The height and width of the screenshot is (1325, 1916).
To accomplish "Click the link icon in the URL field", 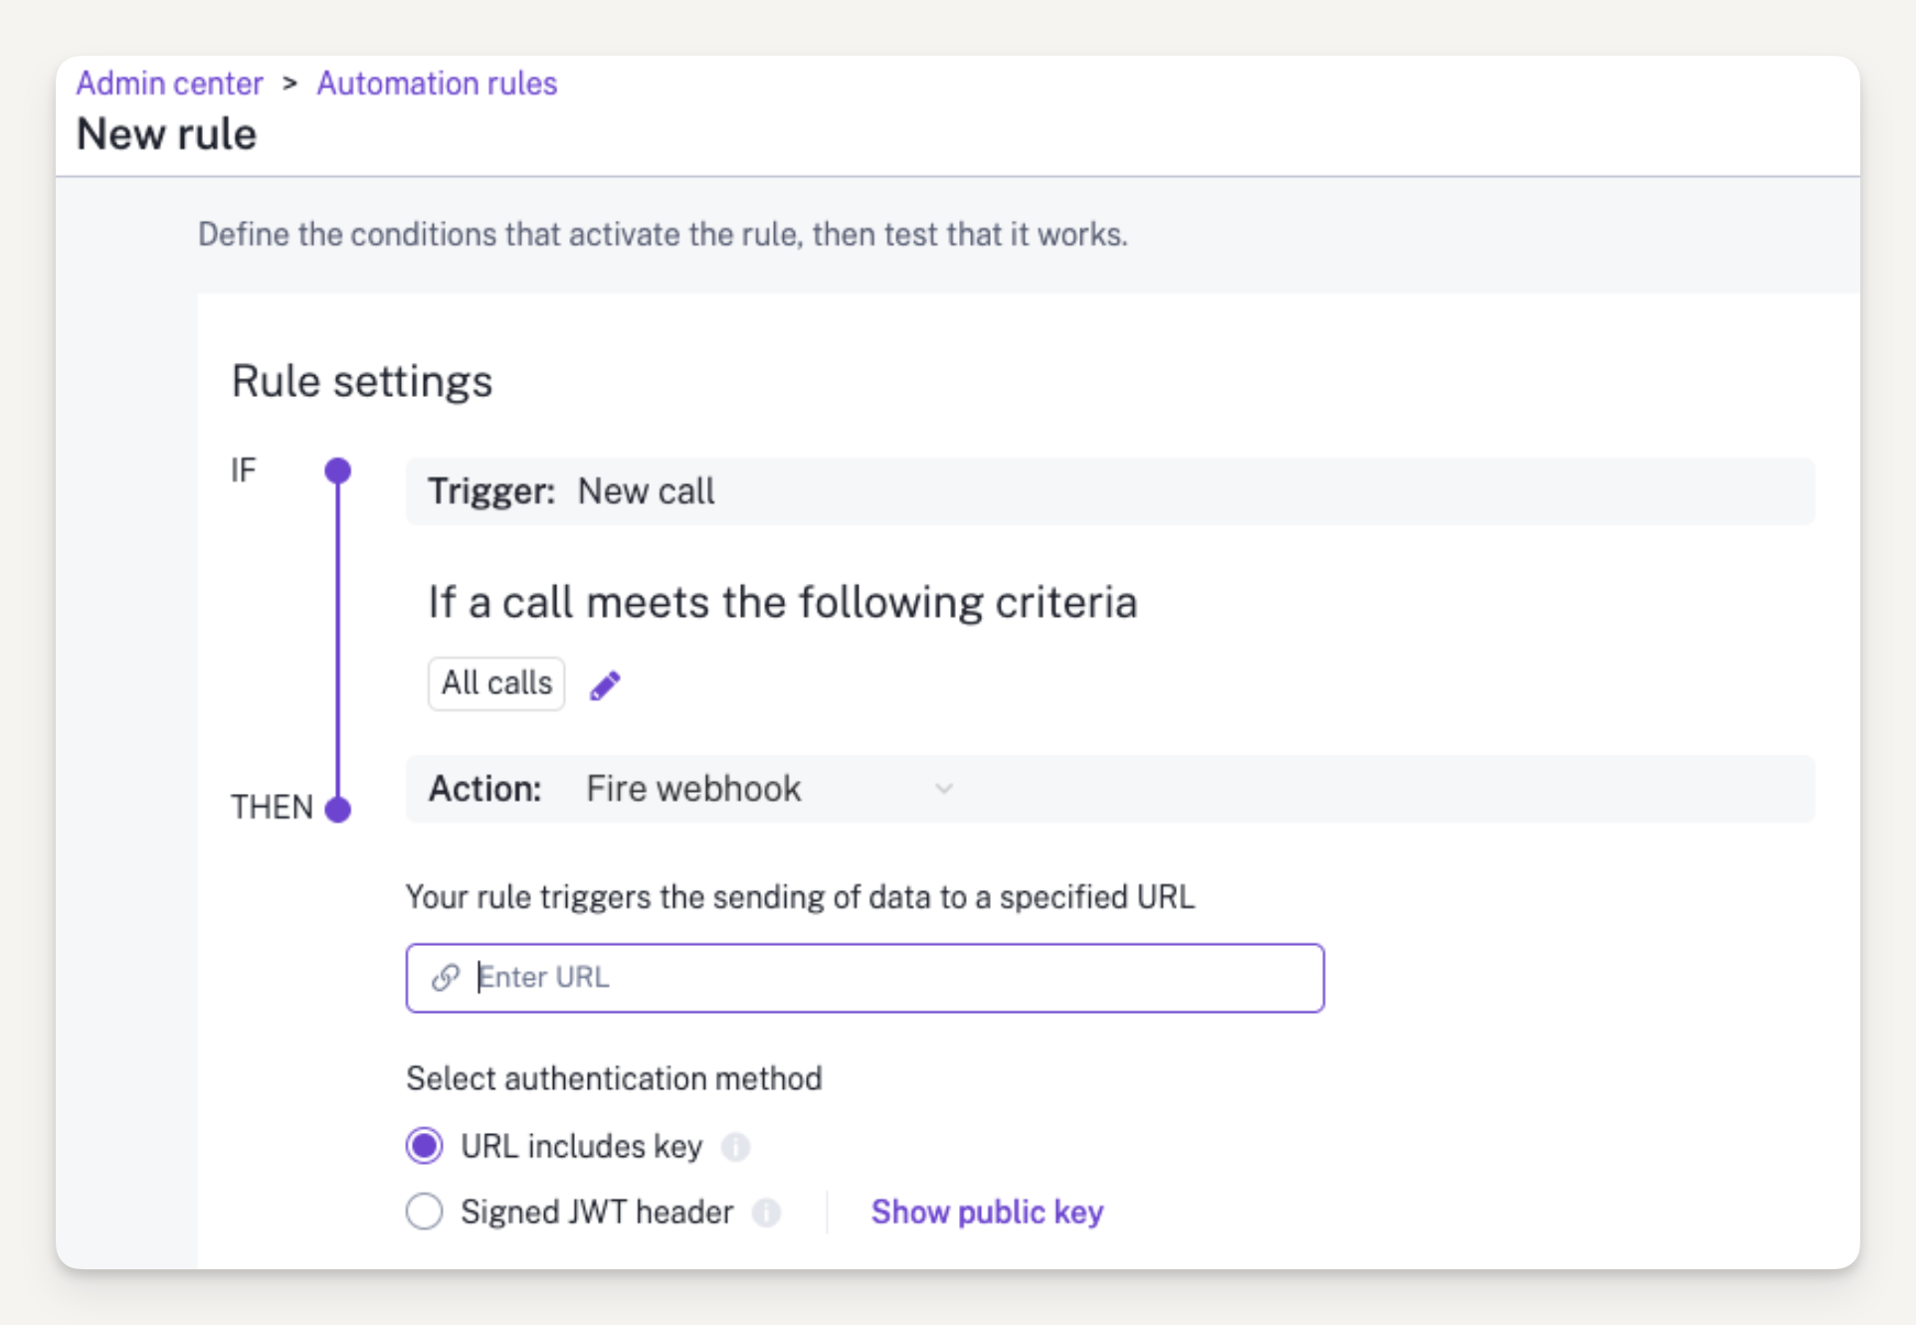I will coord(445,978).
